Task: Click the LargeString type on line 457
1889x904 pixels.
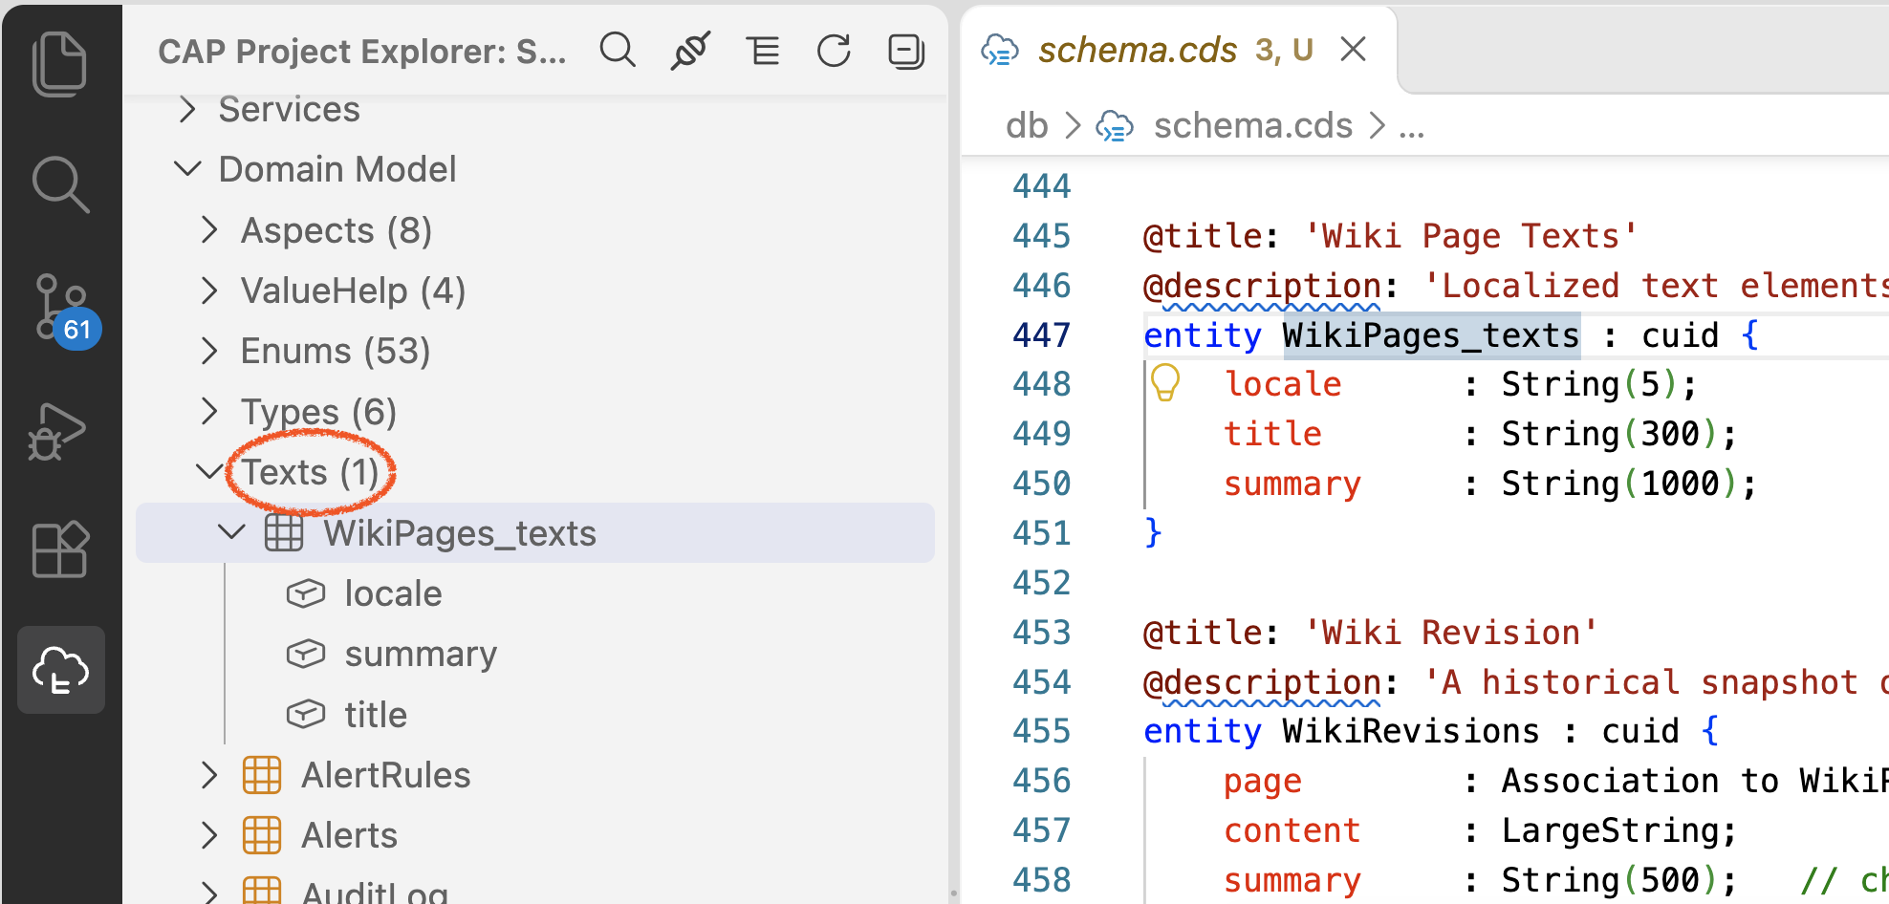Action: [1609, 830]
